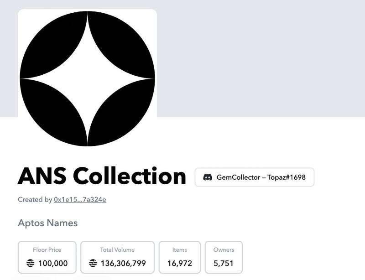Click the total volume value 136,306,799

point(123,263)
